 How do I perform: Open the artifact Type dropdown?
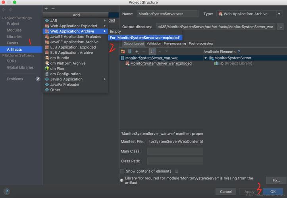pos(279,14)
